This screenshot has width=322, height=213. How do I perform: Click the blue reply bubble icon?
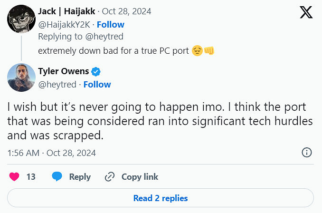(57, 176)
